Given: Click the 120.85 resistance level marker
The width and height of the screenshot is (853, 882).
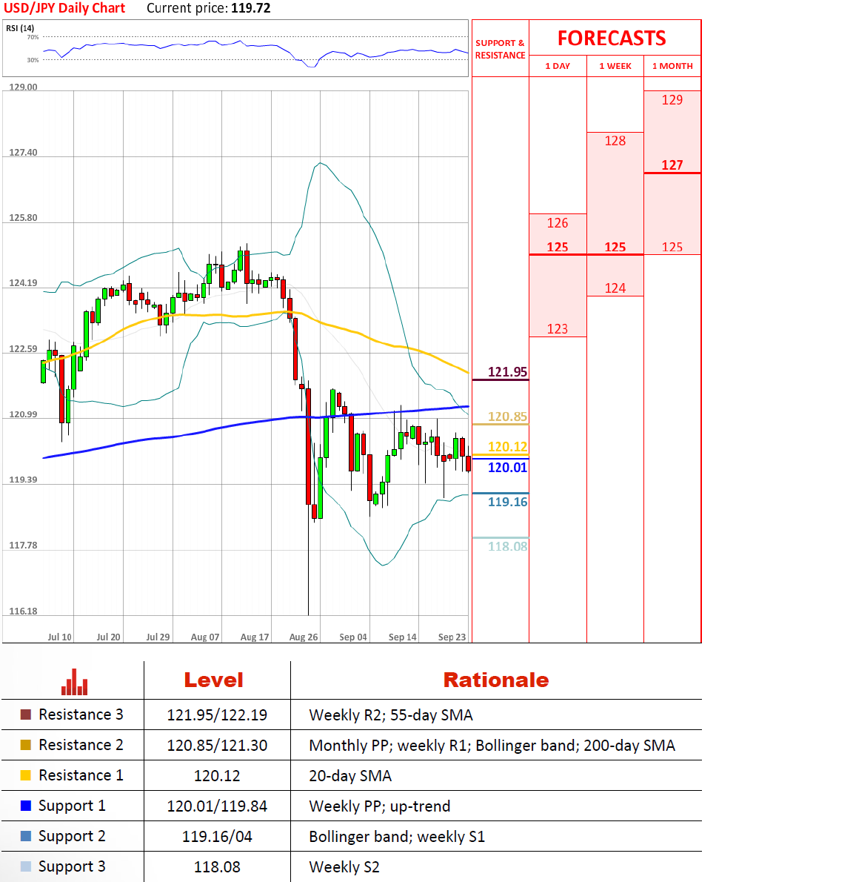Looking at the screenshot, I should pos(507,417).
